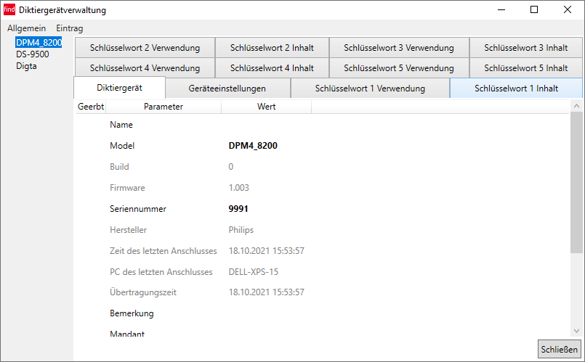
Task: Open the Allgemein menu
Action: pyautogui.click(x=26, y=28)
